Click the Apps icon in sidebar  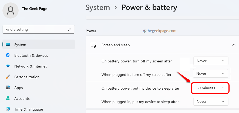click(x=8, y=88)
